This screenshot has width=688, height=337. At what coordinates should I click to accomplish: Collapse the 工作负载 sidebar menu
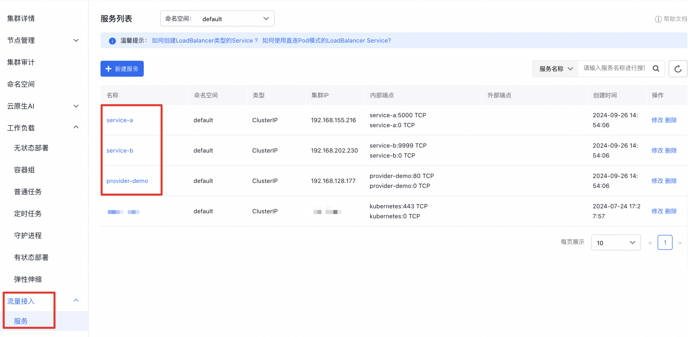[x=76, y=127]
